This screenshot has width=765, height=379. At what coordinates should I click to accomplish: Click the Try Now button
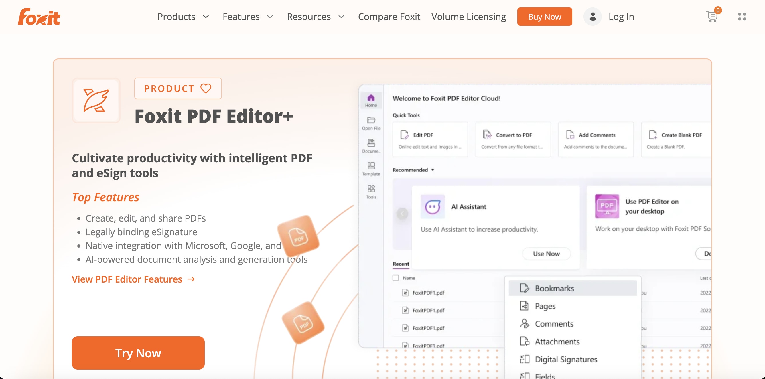[138, 353]
